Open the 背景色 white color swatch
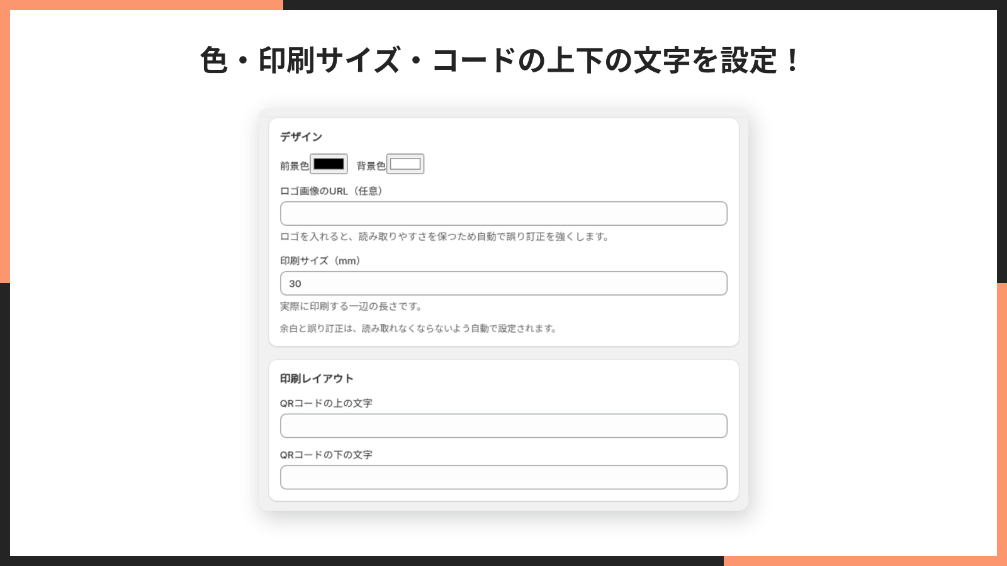Image resolution: width=1007 pixels, height=566 pixels. [x=405, y=164]
